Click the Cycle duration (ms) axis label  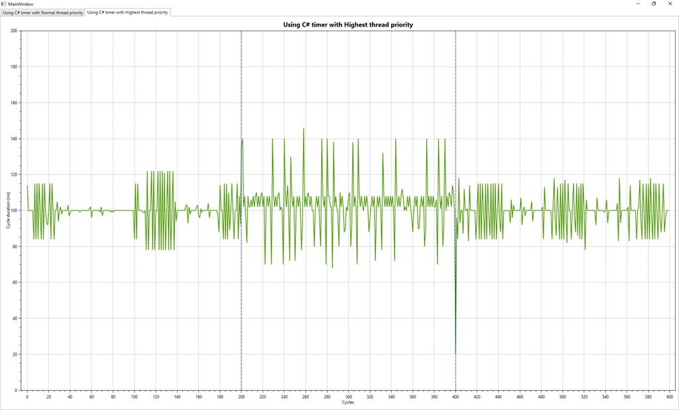tap(8, 210)
